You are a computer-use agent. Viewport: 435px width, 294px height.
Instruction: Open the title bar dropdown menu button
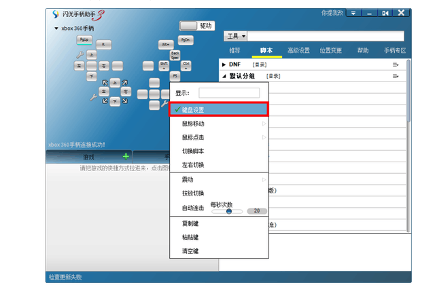[x=353, y=13]
